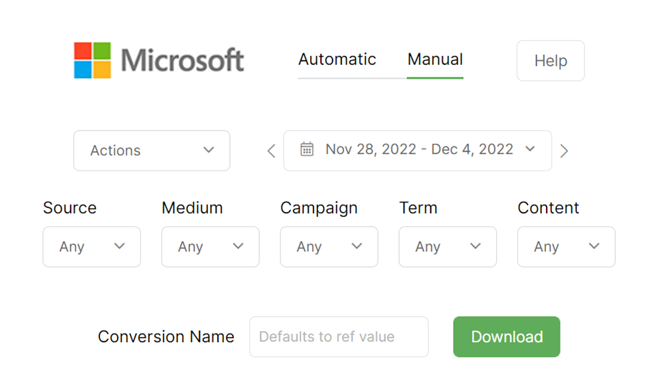Go to the previous date range arrow
Image resolution: width=661 pixels, height=390 pixels.
click(x=271, y=151)
